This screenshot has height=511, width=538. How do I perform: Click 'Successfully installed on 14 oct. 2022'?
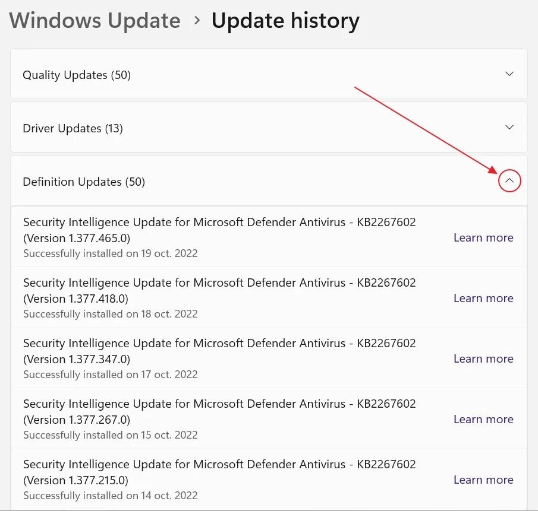click(111, 496)
